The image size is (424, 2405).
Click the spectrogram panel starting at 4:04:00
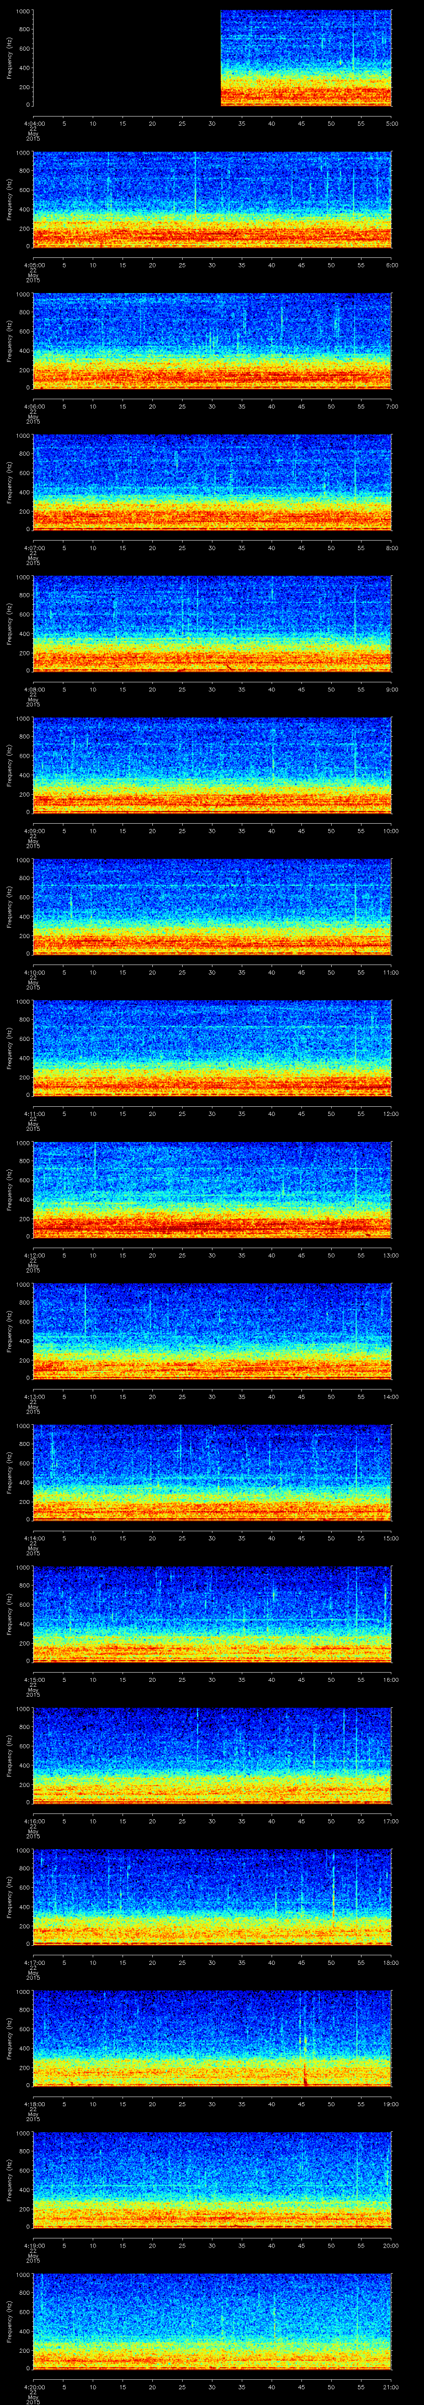(x=212, y=58)
